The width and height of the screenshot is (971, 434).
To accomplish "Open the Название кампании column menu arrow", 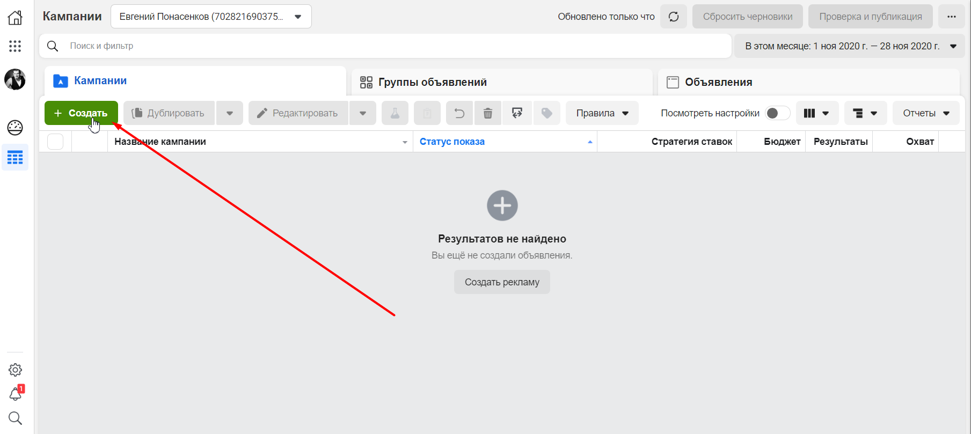I will point(405,142).
